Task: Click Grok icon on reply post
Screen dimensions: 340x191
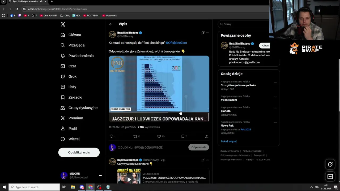Action: coord(203,160)
